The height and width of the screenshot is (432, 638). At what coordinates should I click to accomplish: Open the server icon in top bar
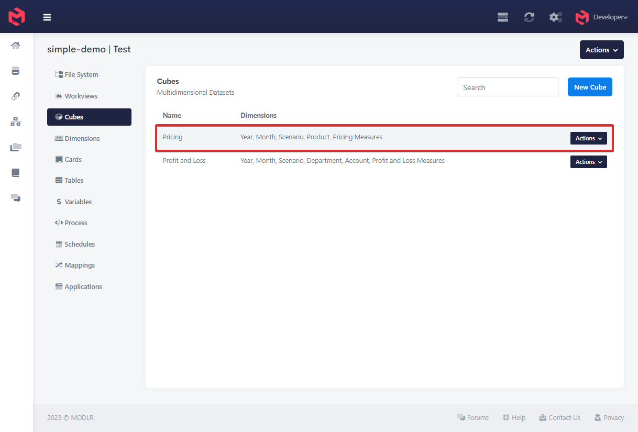(x=503, y=17)
